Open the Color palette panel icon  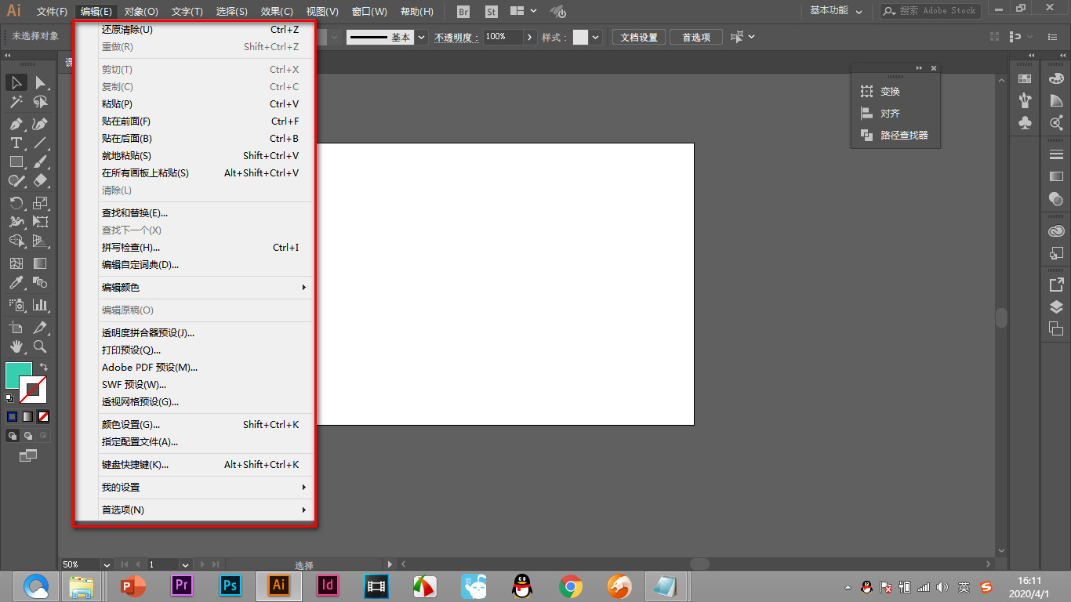1056,78
